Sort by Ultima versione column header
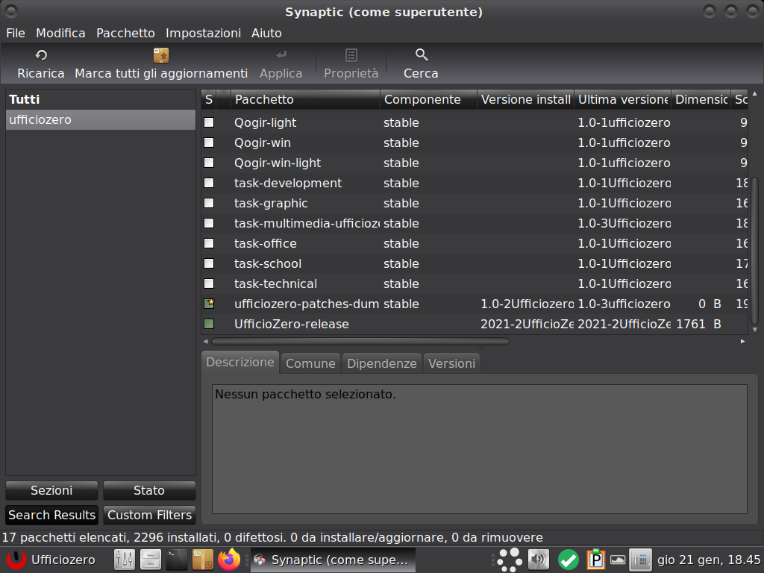764x573 pixels. coord(622,99)
